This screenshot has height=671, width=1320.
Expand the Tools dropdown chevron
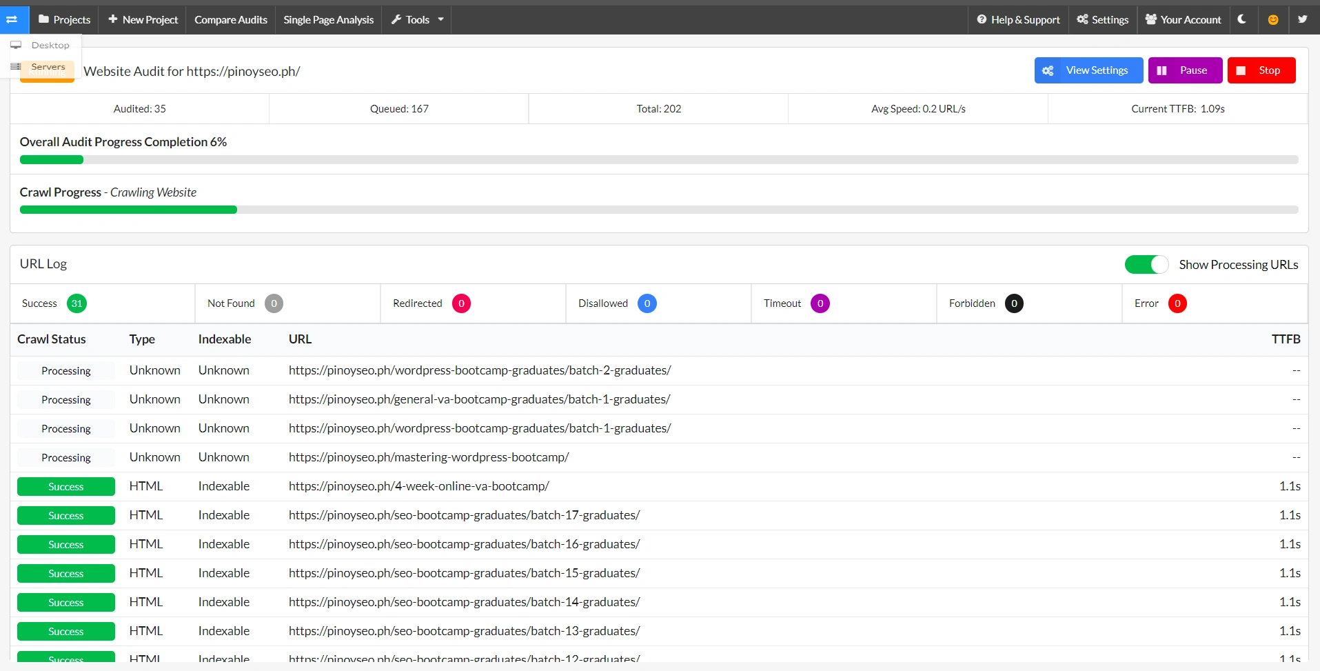(x=440, y=19)
